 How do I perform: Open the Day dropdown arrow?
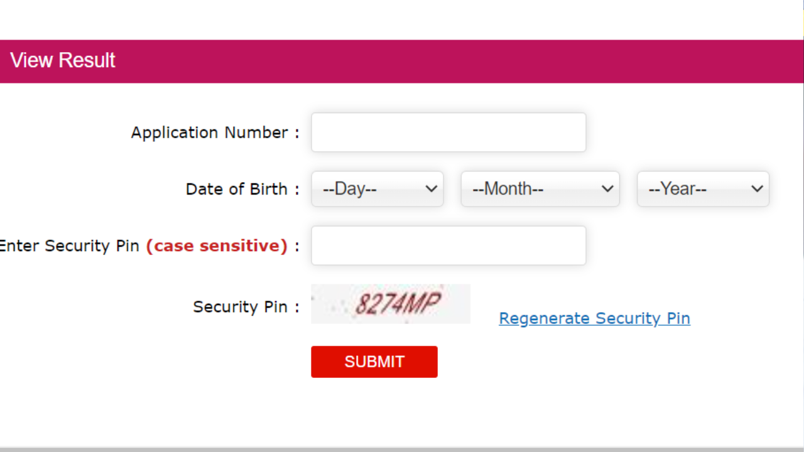431,189
